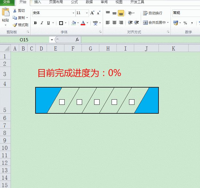This screenshot has height=188, width=200.
Task: Click the decrease indent icon
Action: (130, 23)
